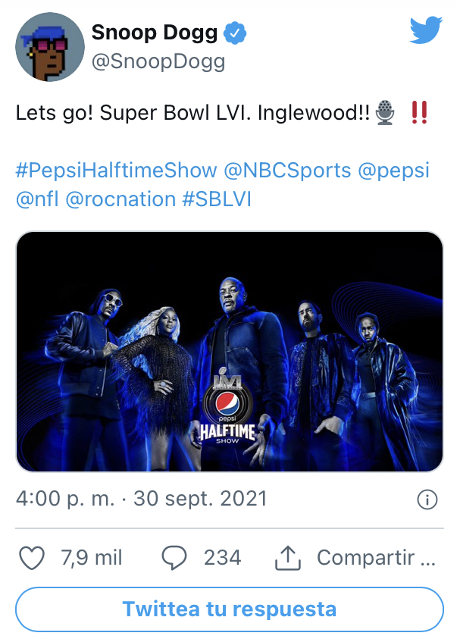Like the tweet with heart icon
The height and width of the screenshot is (639, 460).
click(32, 557)
